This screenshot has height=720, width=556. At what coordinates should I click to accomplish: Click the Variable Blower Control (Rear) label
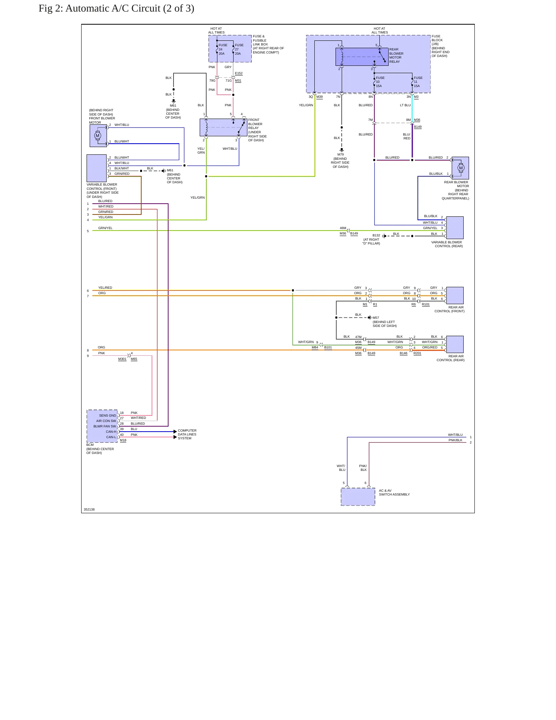(x=447, y=244)
